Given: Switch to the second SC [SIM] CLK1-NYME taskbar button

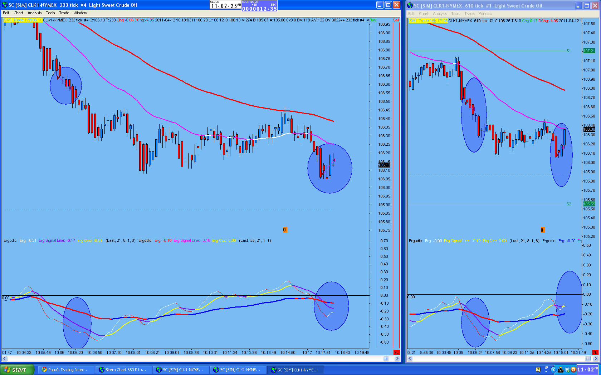Looking at the screenshot, I should pyautogui.click(x=237, y=370).
